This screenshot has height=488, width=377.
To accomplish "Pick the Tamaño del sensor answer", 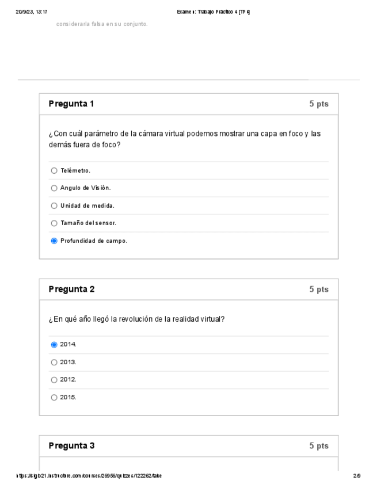I will (x=54, y=223).
